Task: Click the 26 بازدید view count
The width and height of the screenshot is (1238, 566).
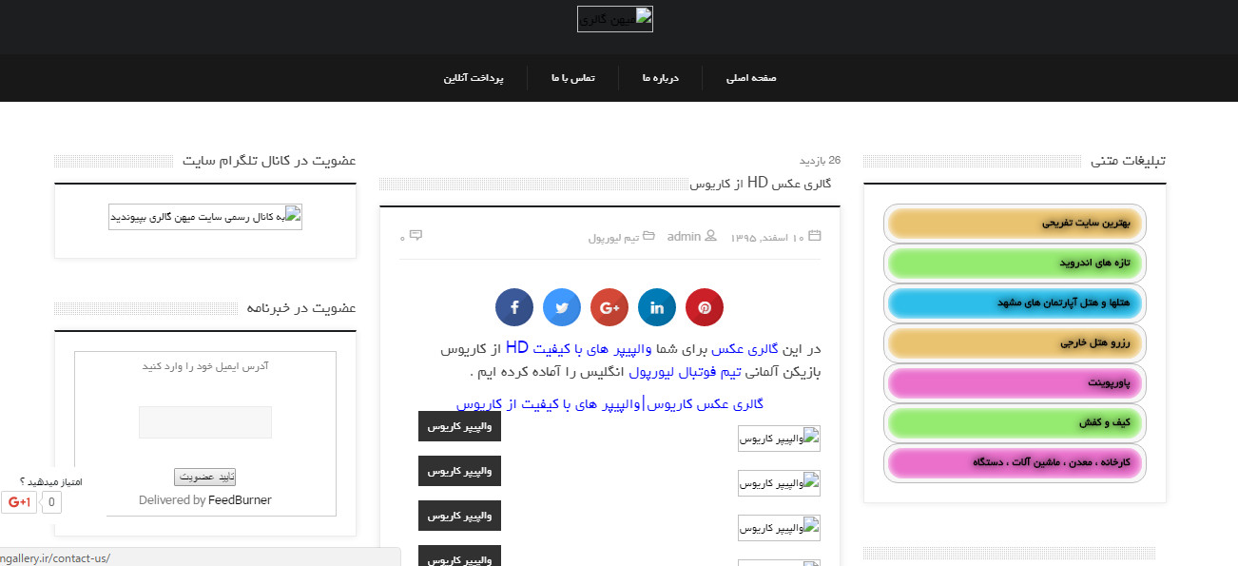Action: click(x=820, y=160)
